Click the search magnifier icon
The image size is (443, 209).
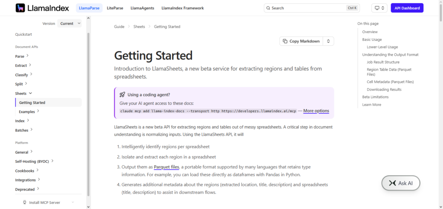[x=268, y=8]
